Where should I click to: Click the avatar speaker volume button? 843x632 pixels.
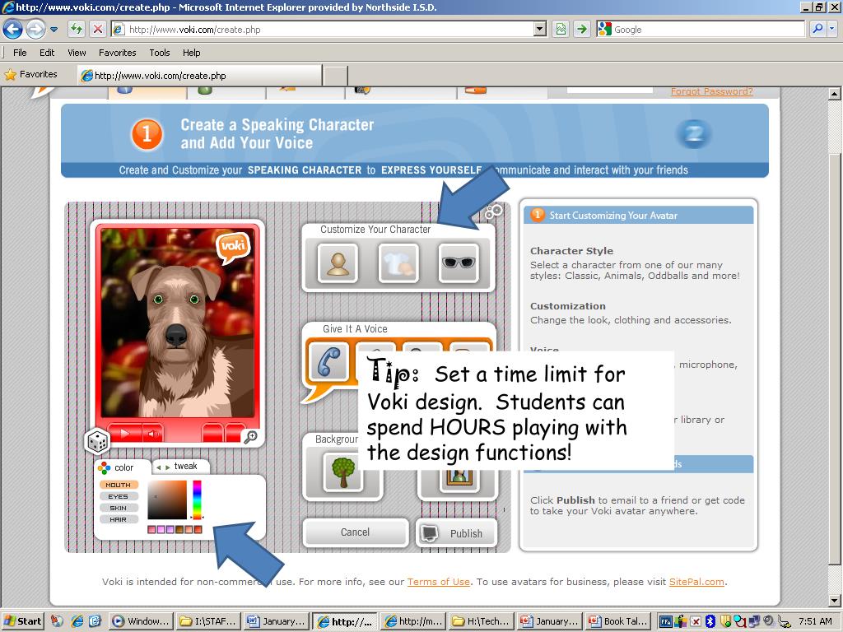click(x=153, y=433)
